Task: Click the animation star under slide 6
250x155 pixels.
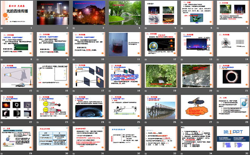Action: (x=182, y=28)
